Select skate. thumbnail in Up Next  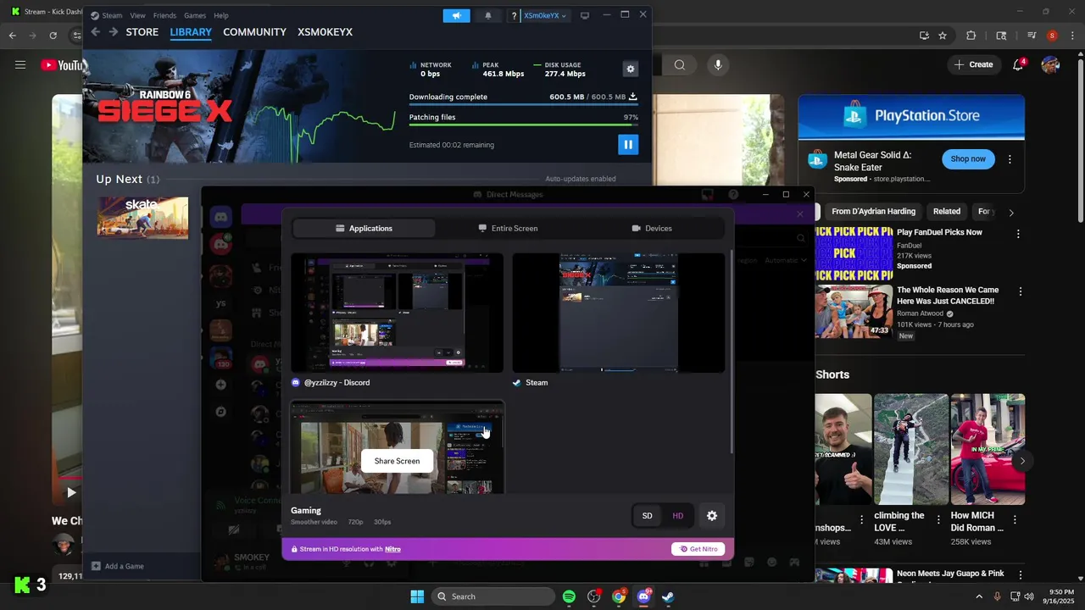tap(142, 218)
